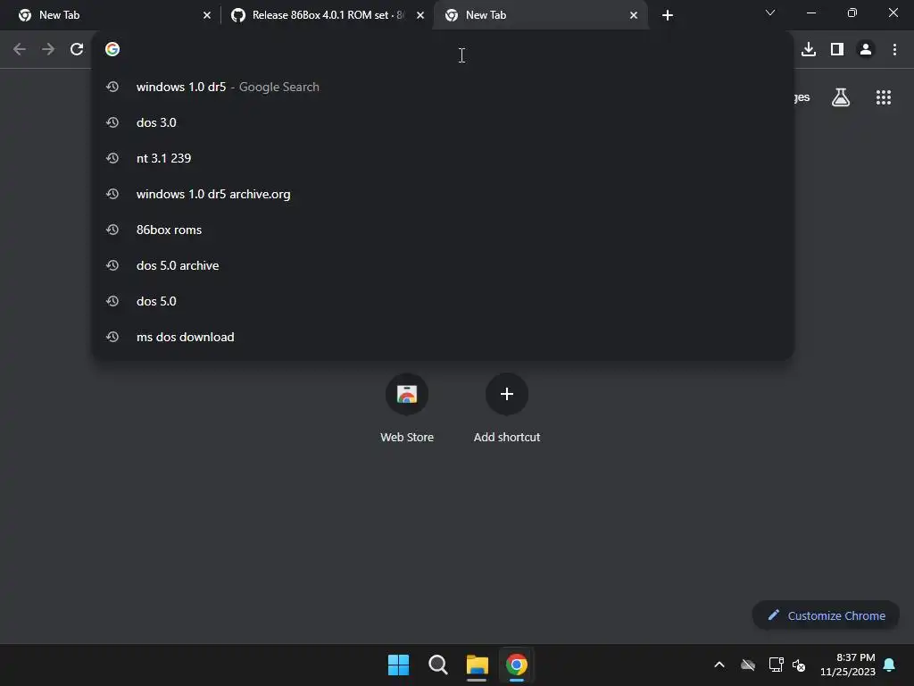Open the clock showing 8:37 PM

[848, 665]
